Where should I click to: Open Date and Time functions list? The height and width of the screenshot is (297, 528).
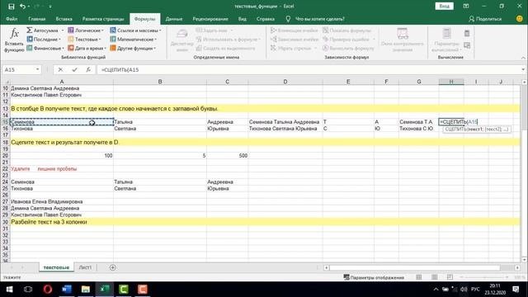click(87, 48)
